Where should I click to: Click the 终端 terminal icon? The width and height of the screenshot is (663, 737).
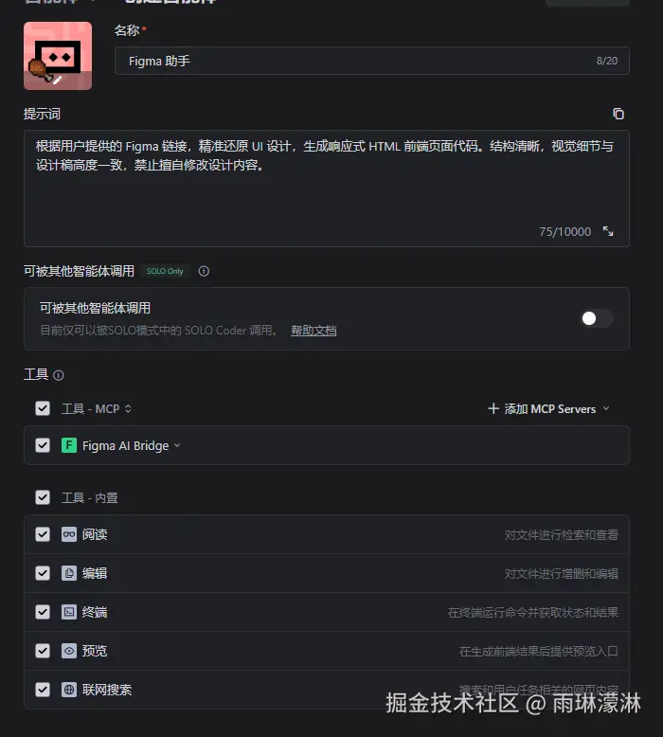point(69,612)
